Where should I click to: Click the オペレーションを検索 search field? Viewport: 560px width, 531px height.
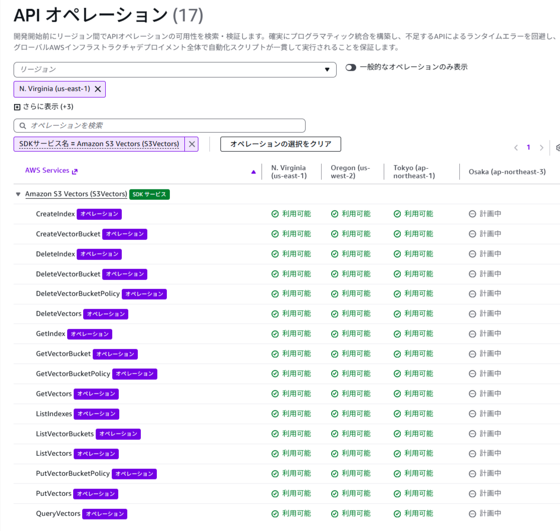point(159,126)
